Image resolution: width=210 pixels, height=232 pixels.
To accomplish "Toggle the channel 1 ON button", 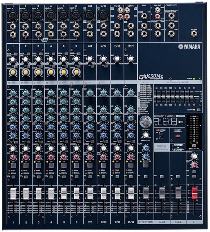I will (x=13, y=165).
